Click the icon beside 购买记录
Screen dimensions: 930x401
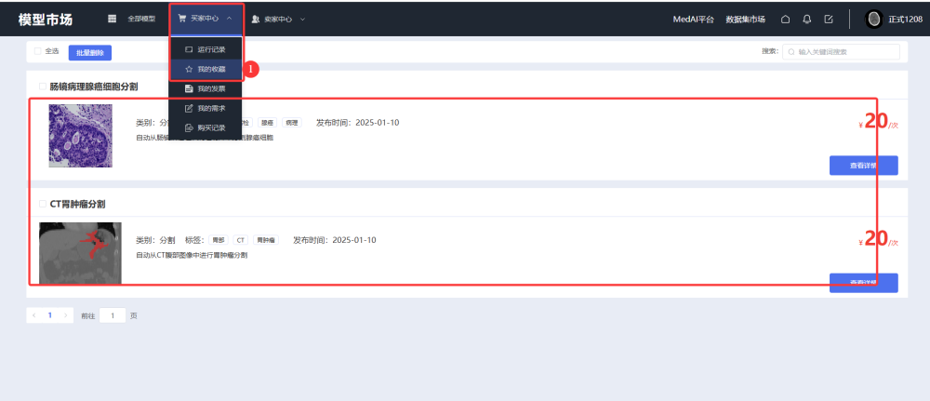point(189,127)
